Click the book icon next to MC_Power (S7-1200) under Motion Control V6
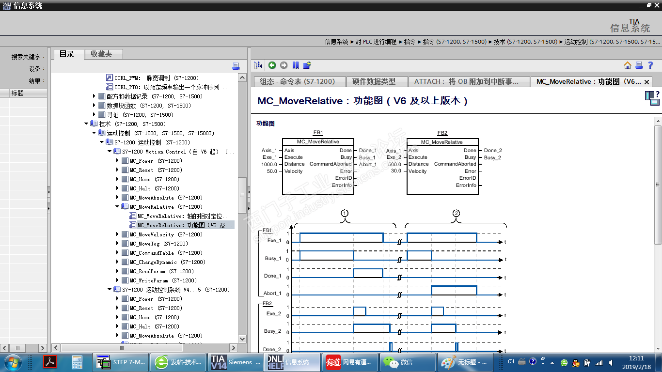The image size is (662, 372). [125, 161]
